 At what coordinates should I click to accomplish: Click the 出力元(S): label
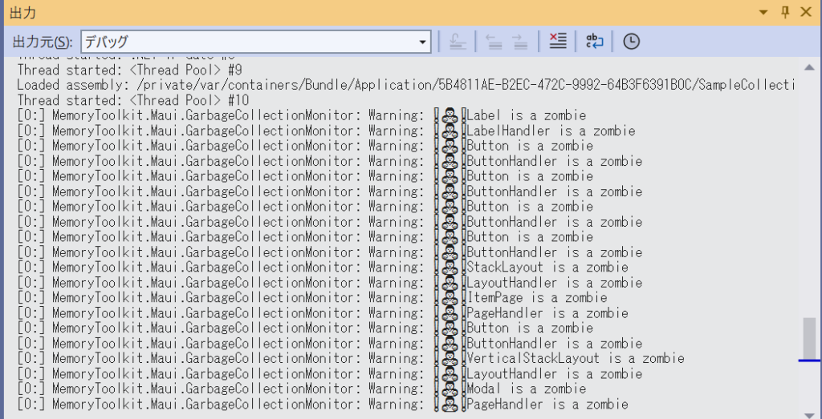[42, 42]
